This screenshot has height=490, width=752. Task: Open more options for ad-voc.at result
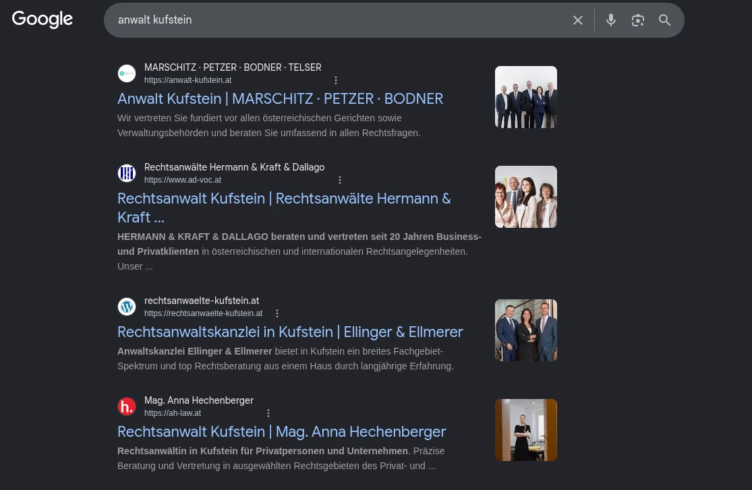point(339,180)
